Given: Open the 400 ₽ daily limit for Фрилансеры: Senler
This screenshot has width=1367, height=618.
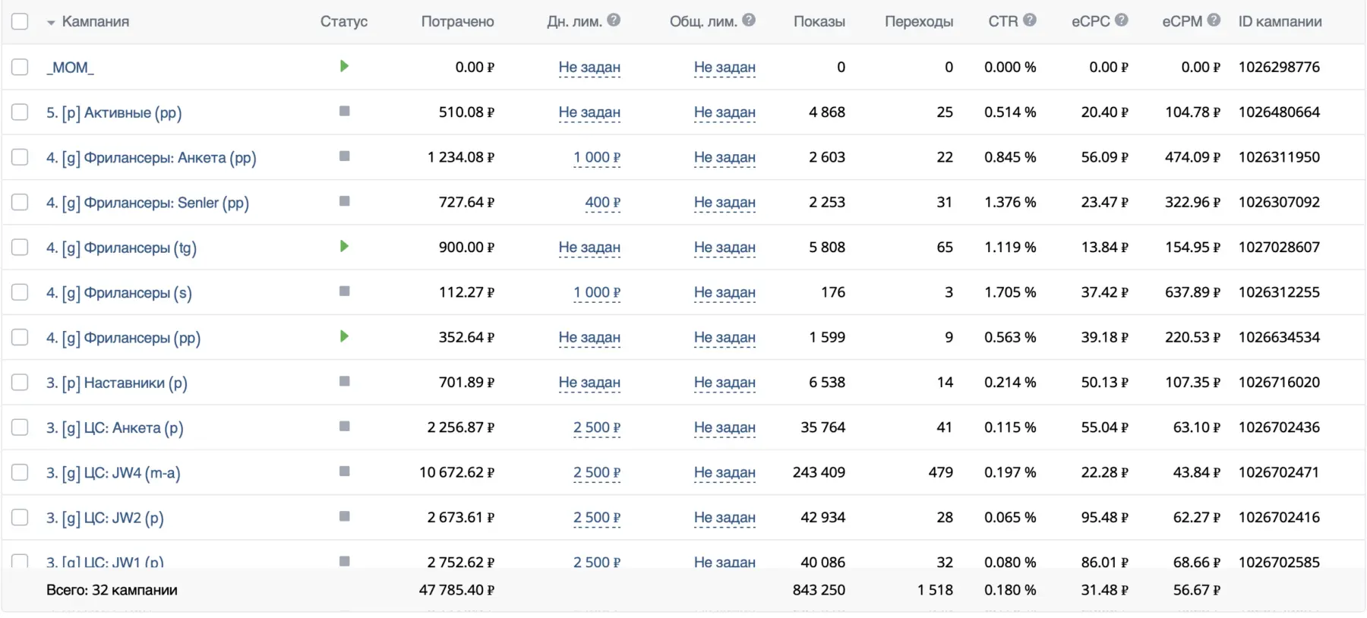Looking at the screenshot, I should pos(602,202).
